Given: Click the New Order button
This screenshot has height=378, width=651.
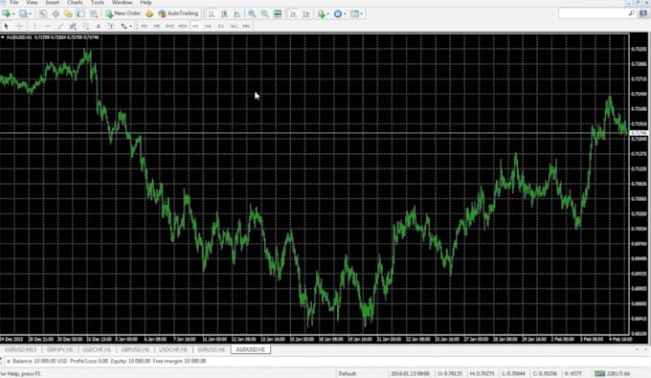Looking at the screenshot, I should click(x=123, y=13).
